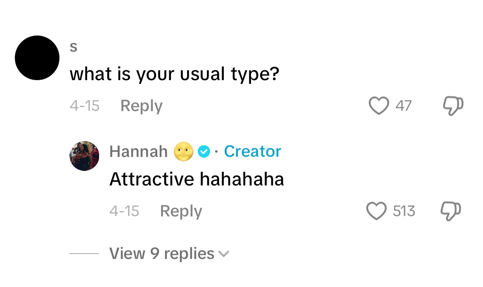The width and height of the screenshot is (483, 287).
Task: Like the "what is your usual type?" comment
Action: (x=379, y=106)
